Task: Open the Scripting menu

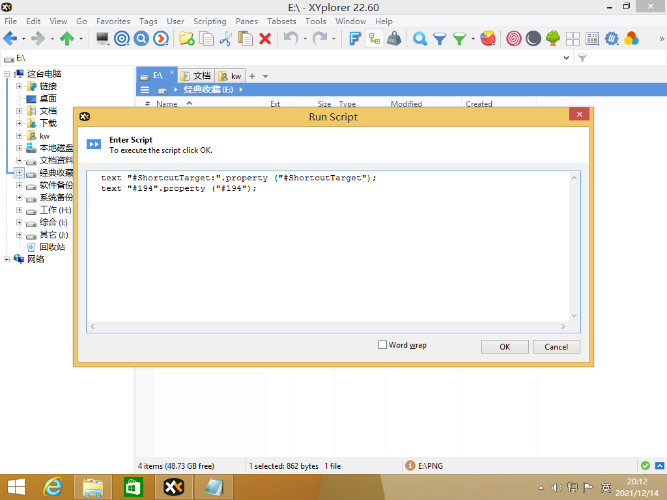Action: point(210,21)
